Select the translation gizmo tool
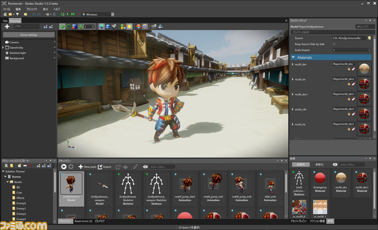Image resolution: width=378 pixels, height=230 pixels. pyautogui.click(x=62, y=27)
